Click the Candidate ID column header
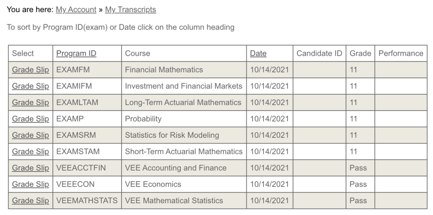Screen dimensions: 433x215 pyautogui.click(x=319, y=53)
